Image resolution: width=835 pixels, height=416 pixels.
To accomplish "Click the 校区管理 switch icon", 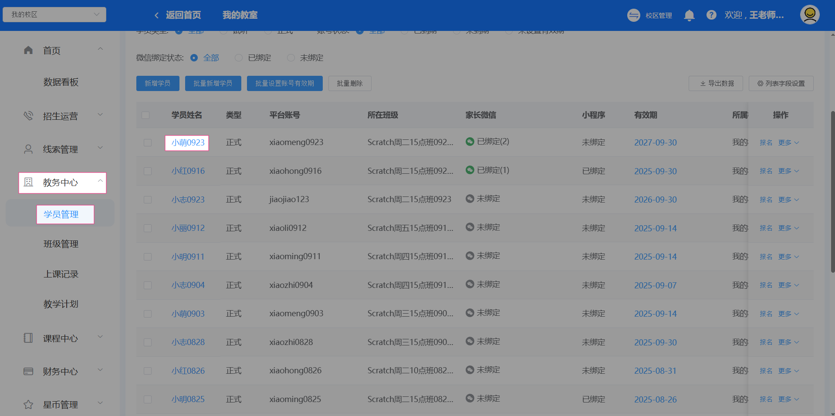I will [x=633, y=15].
